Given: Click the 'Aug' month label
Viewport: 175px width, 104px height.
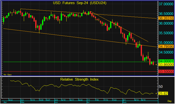Looking at the screenshot, I should pyautogui.click(x=125, y=102).
